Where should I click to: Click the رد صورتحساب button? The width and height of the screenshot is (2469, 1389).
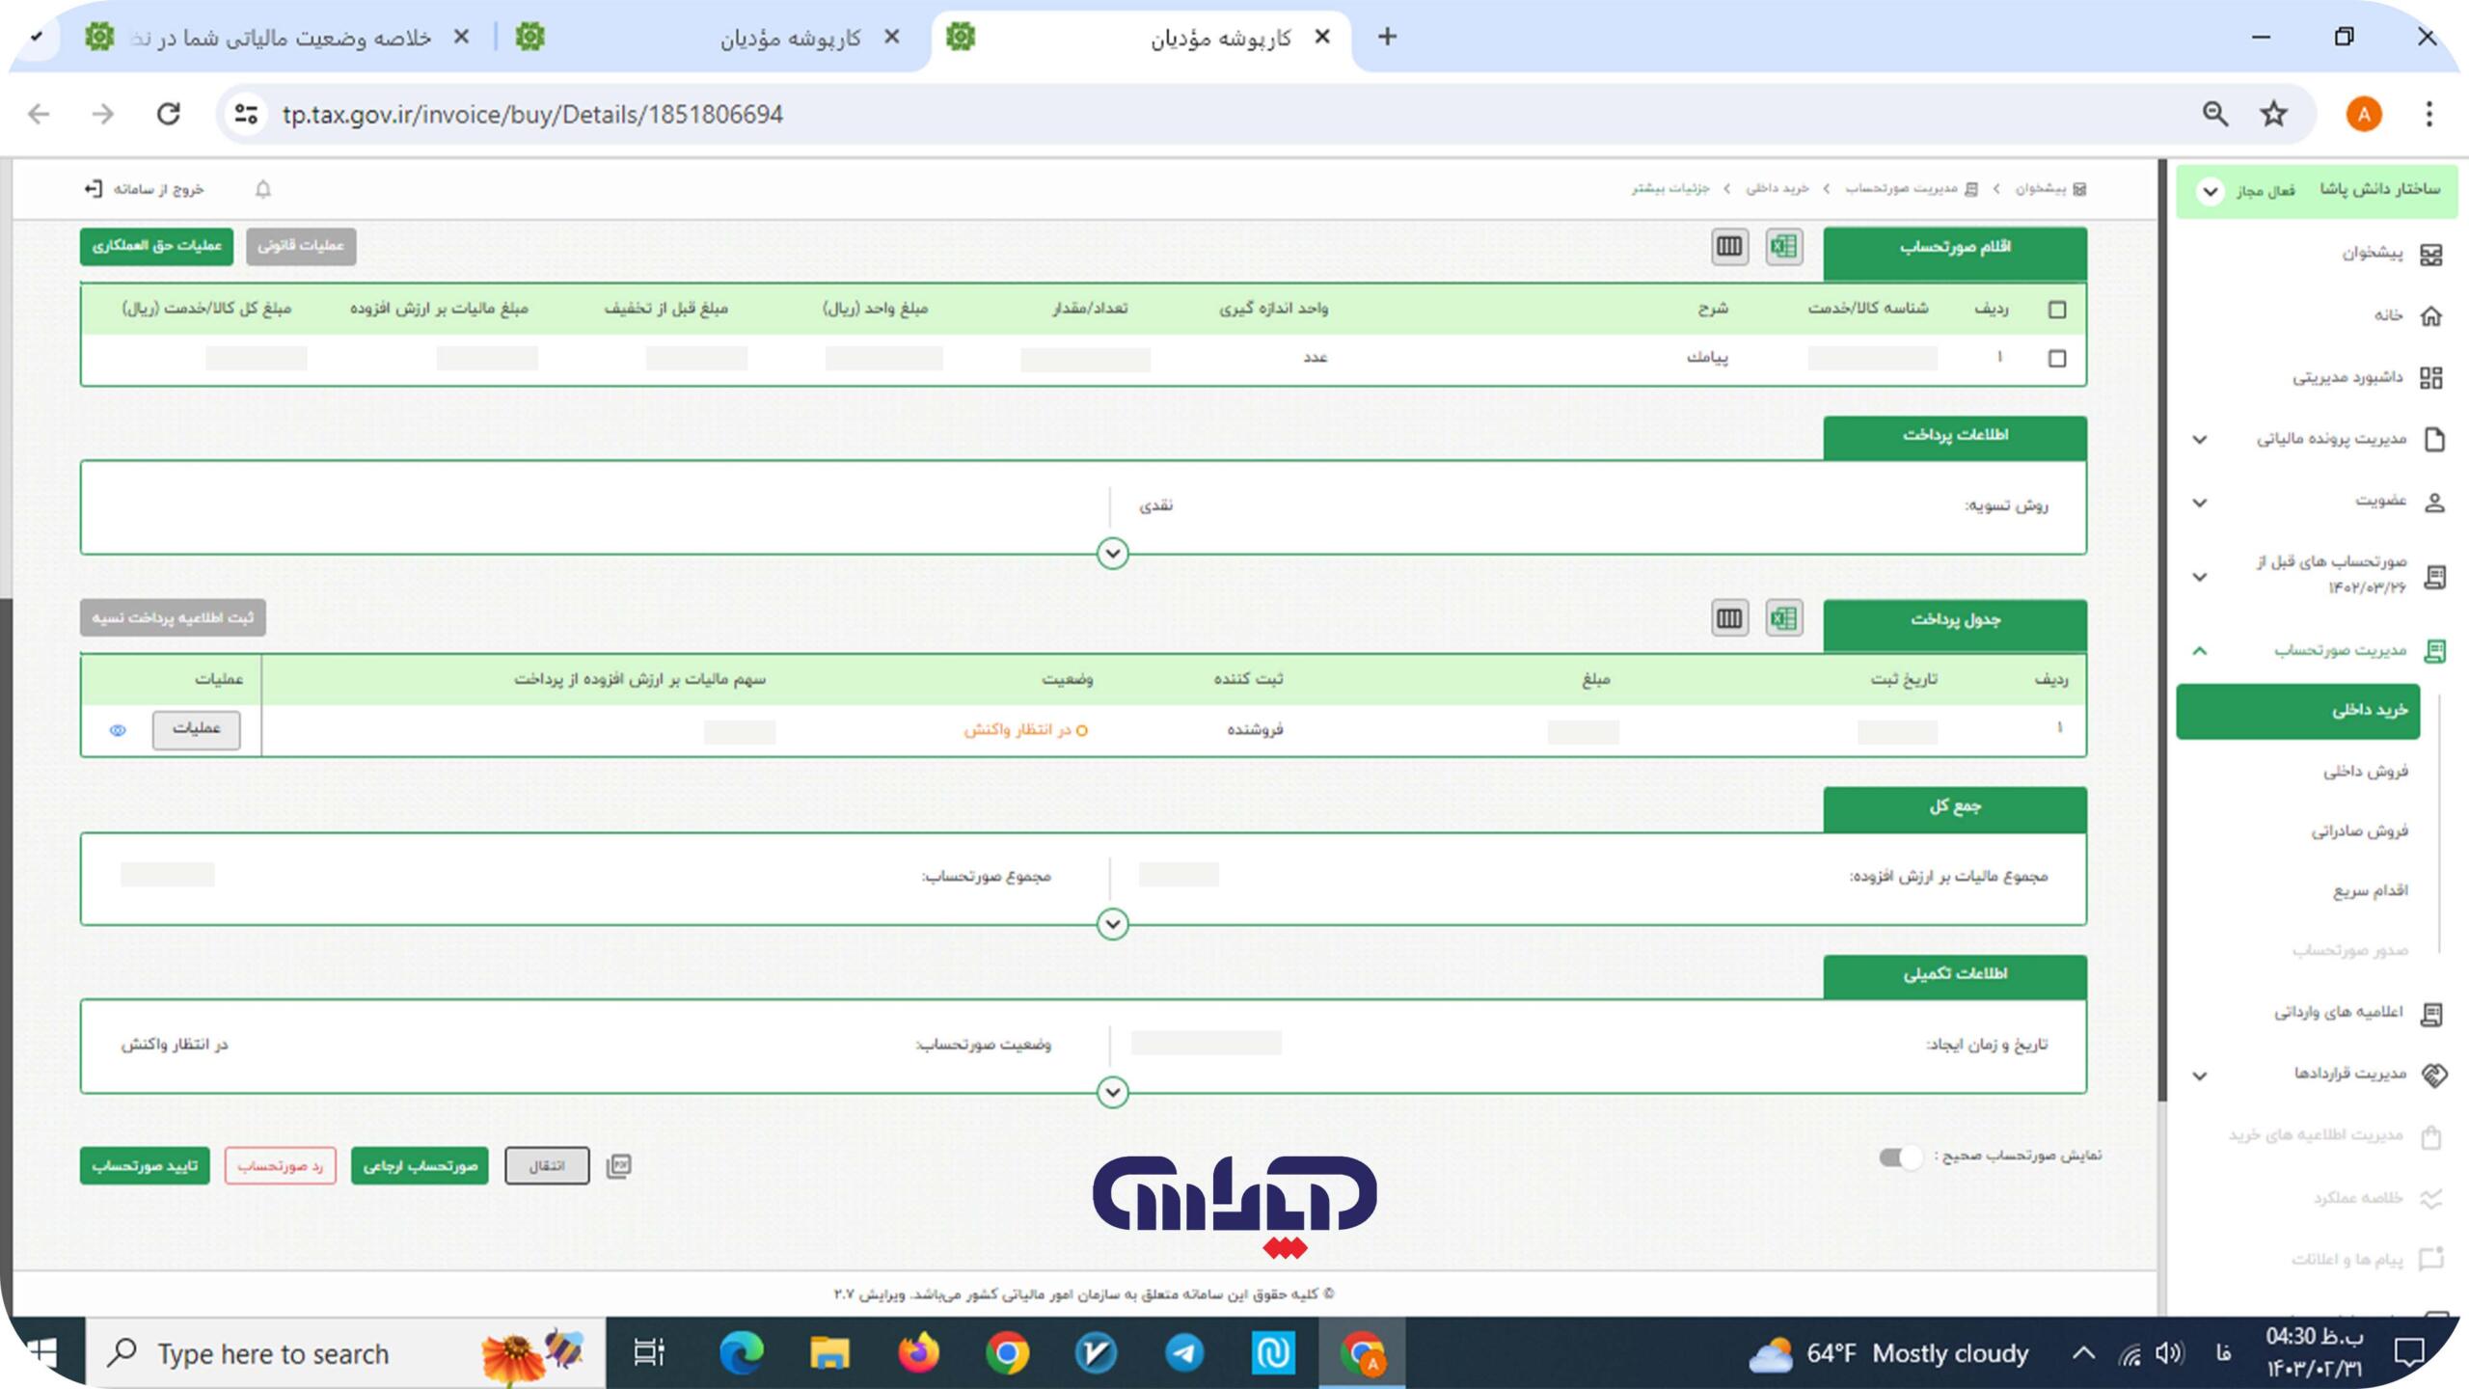(x=280, y=1166)
